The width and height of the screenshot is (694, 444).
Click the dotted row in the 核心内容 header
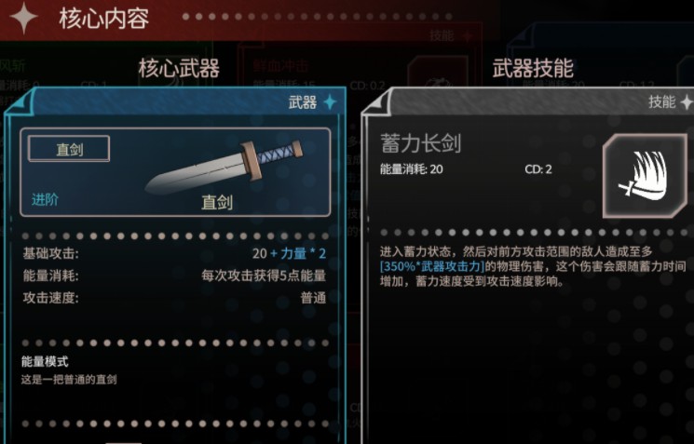pos(317,17)
